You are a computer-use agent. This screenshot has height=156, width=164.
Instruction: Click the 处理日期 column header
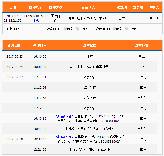tap(15, 45)
